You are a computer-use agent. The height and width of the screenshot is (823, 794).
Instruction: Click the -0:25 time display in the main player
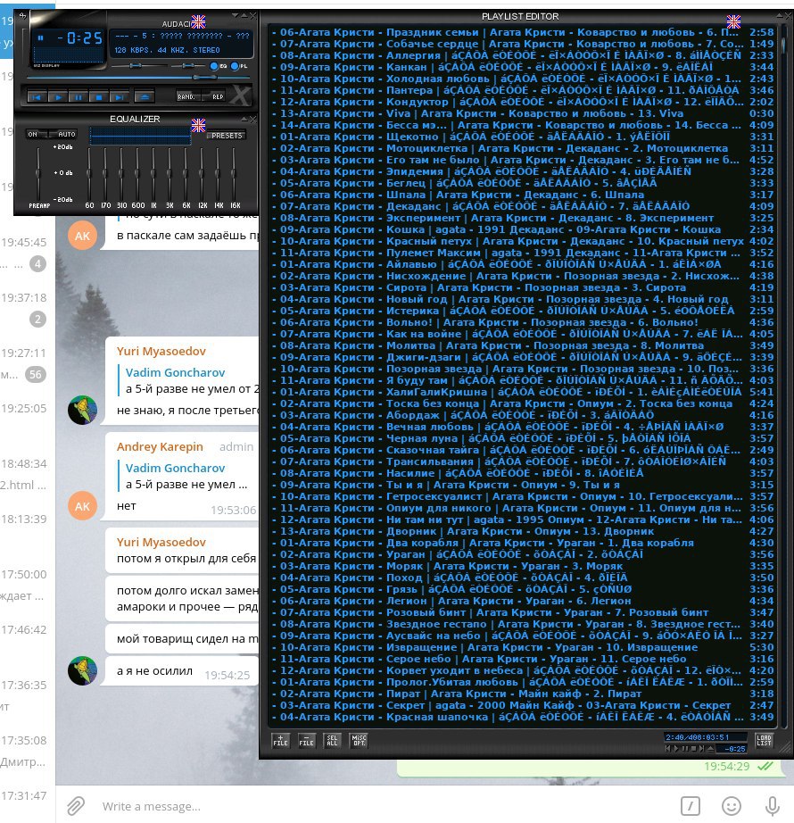[80, 38]
